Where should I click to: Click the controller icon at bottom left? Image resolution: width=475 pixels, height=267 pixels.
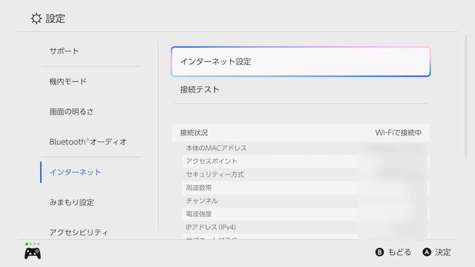(x=33, y=253)
